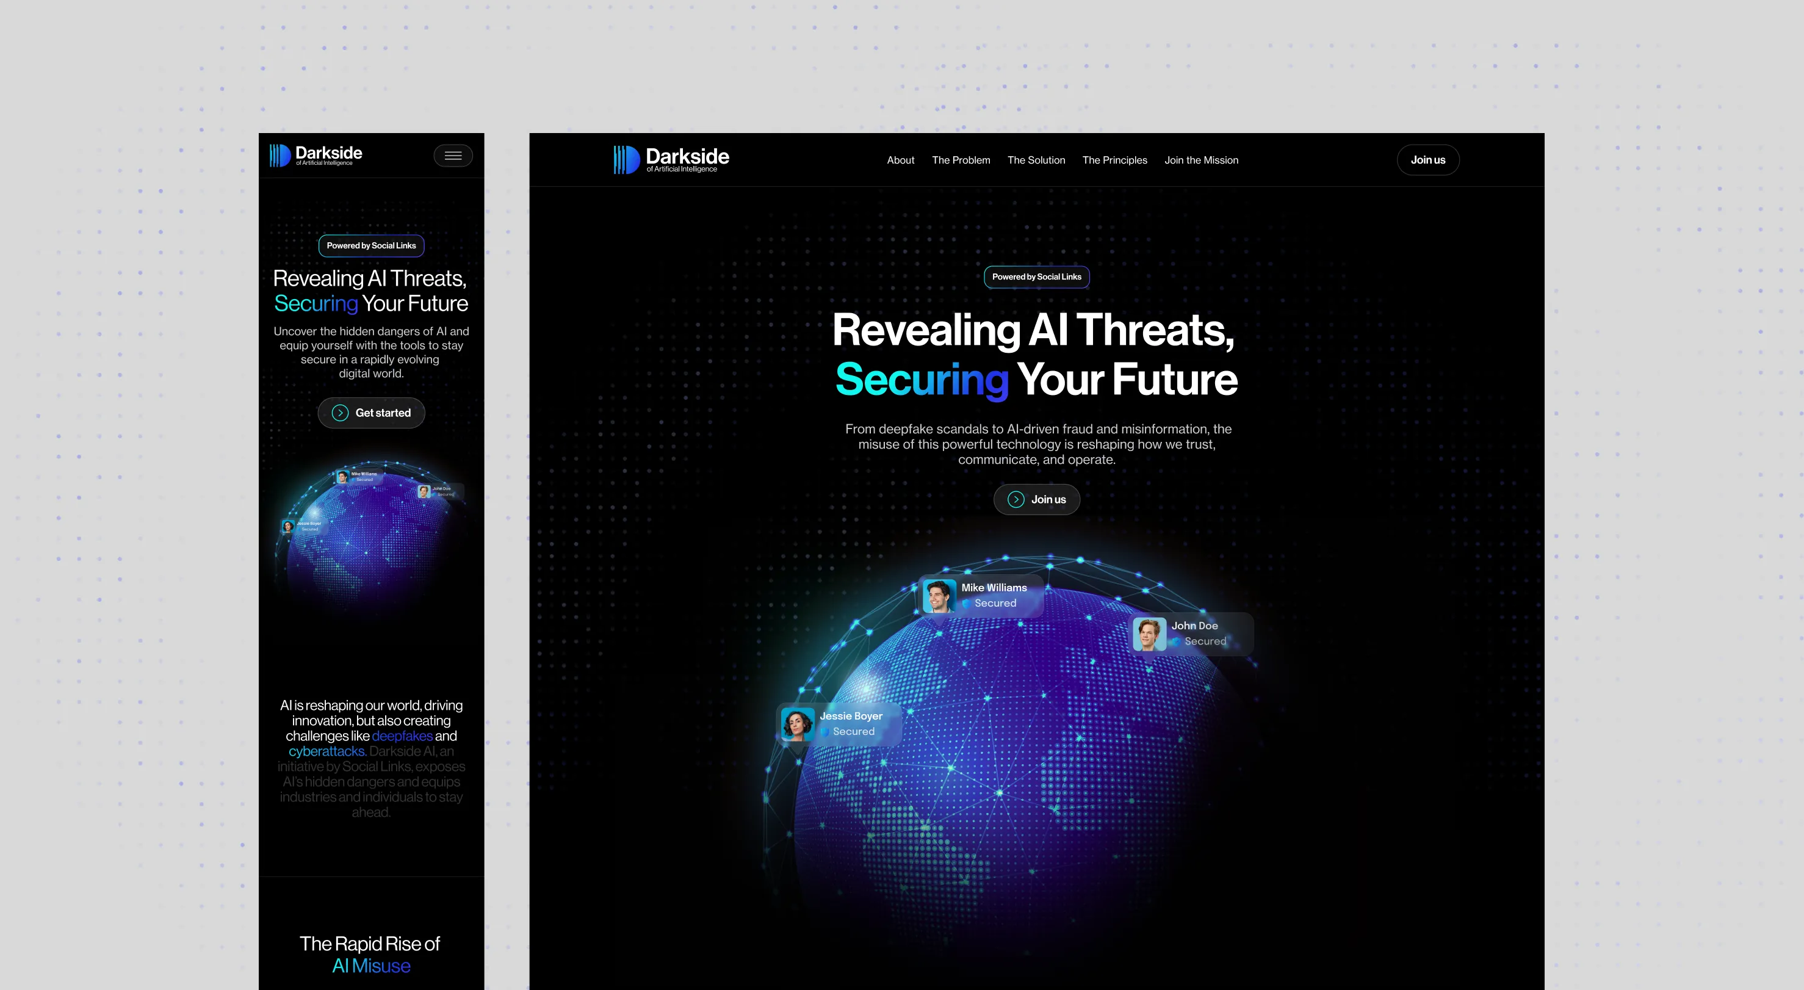Image resolution: width=1804 pixels, height=990 pixels.
Task: Open The Principles nav link
Action: click(1114, 161)
